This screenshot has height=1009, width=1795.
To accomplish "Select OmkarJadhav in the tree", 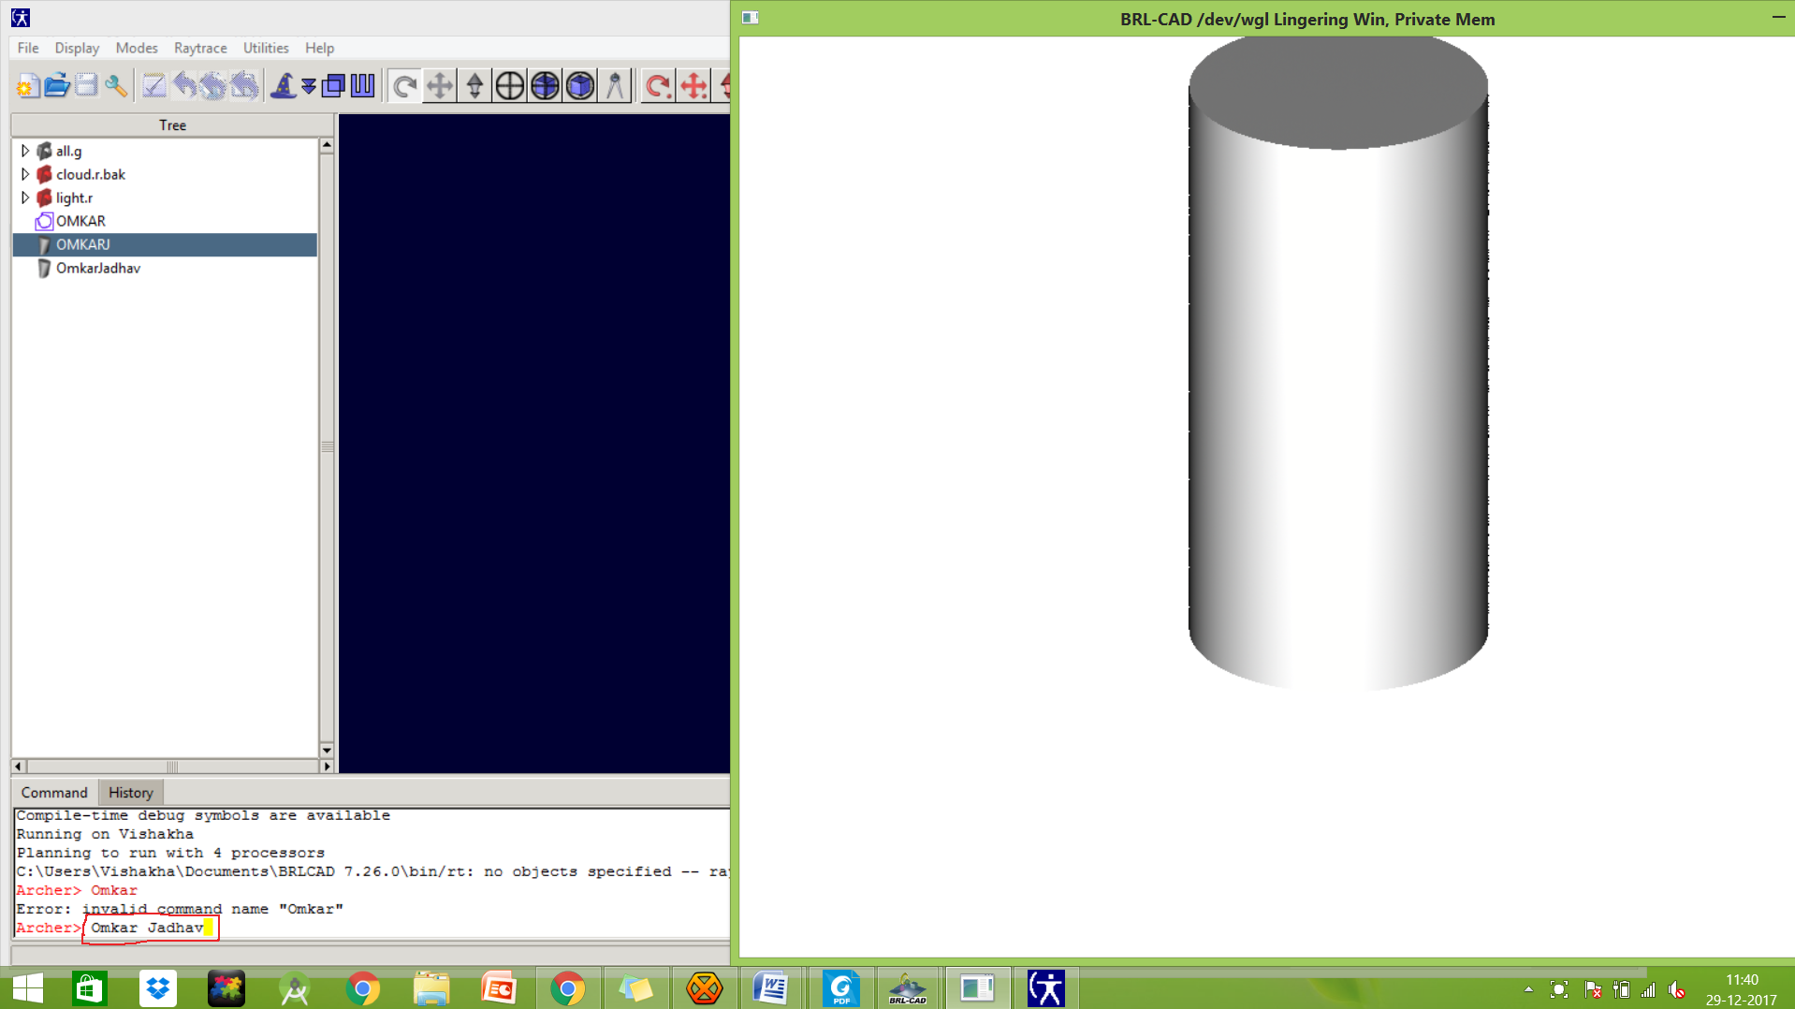I will (97, 268).
